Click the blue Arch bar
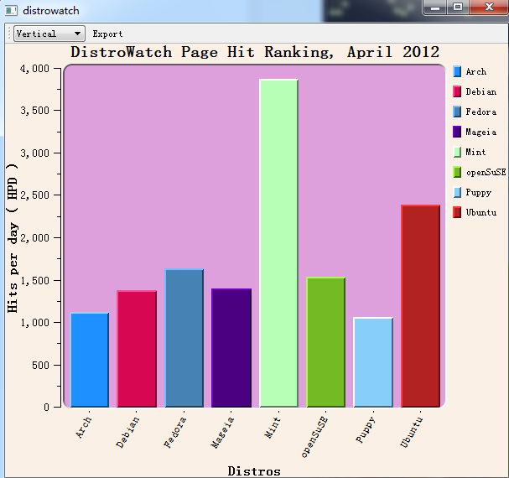The height and width of the screenshot is (478, 509). 90,360
